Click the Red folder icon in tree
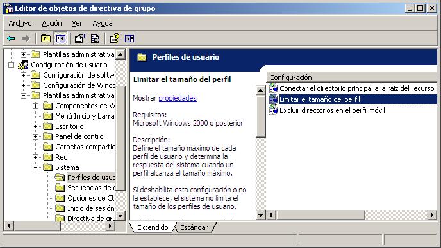Image resolution: width=441 pixels, height=248 pixels. 48,157
